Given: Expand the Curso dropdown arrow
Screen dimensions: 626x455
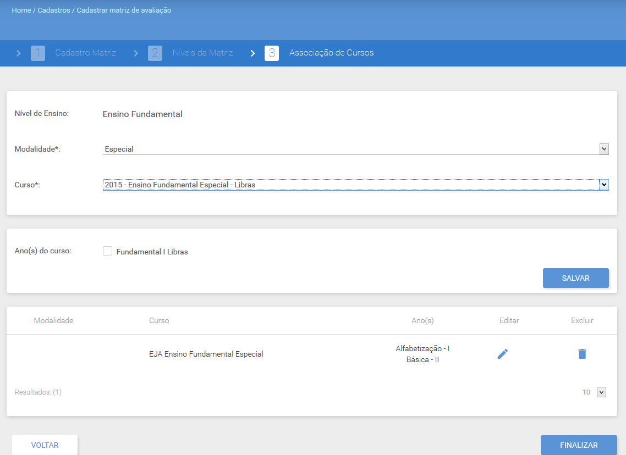Looking at the screenshot, I should (x=604, y=185).
